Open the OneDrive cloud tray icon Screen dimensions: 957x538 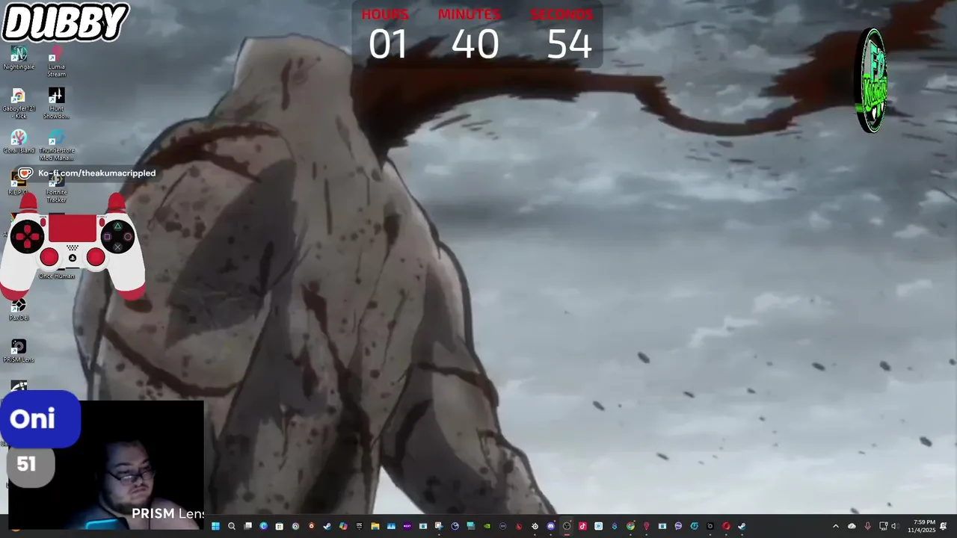(852, 526)
